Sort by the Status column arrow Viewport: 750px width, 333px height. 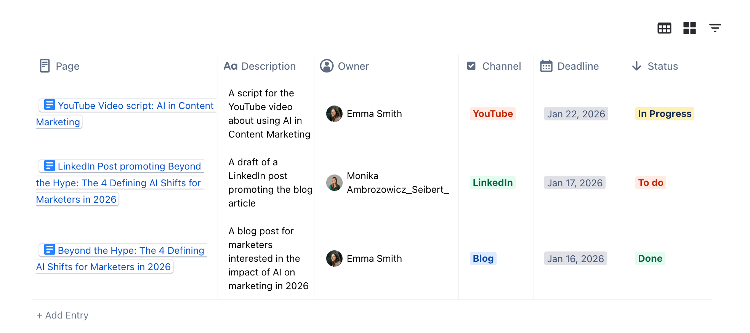(x=636, y=66)
